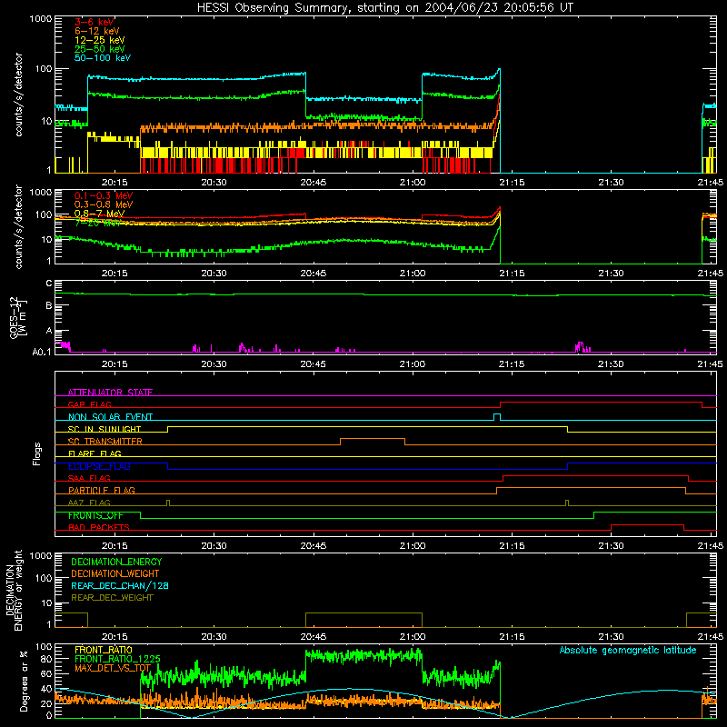Click the 20:45 tick under the Flags panel
The width and height of the screenshot is (727, 727).
(313, 546)
